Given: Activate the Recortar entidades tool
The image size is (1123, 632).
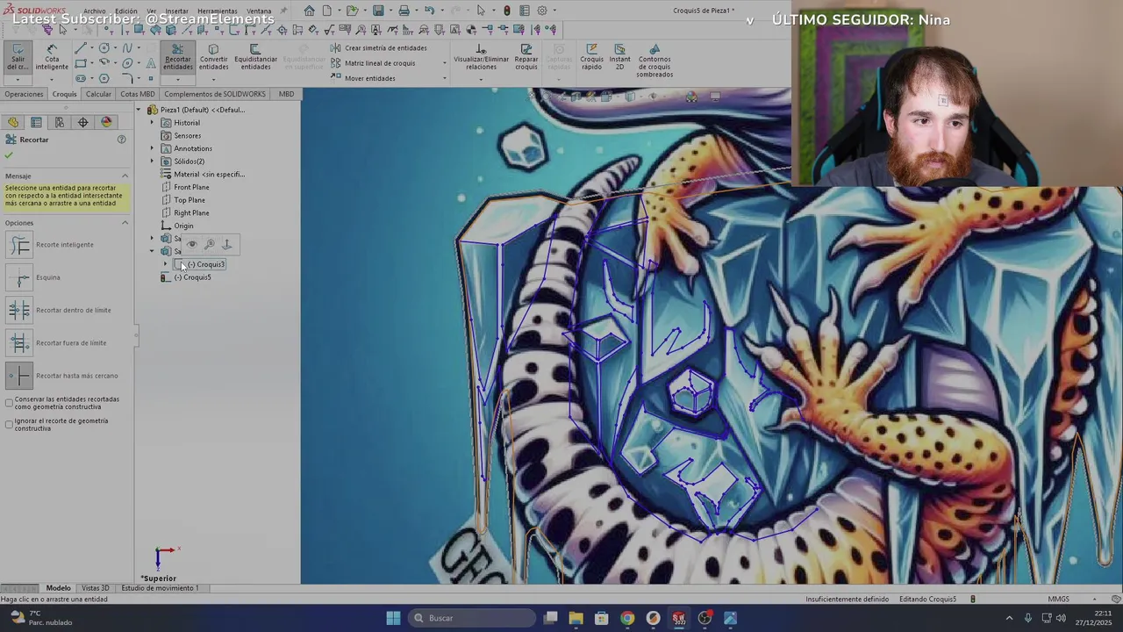Looking at the screenshot, I should point(177,56).
